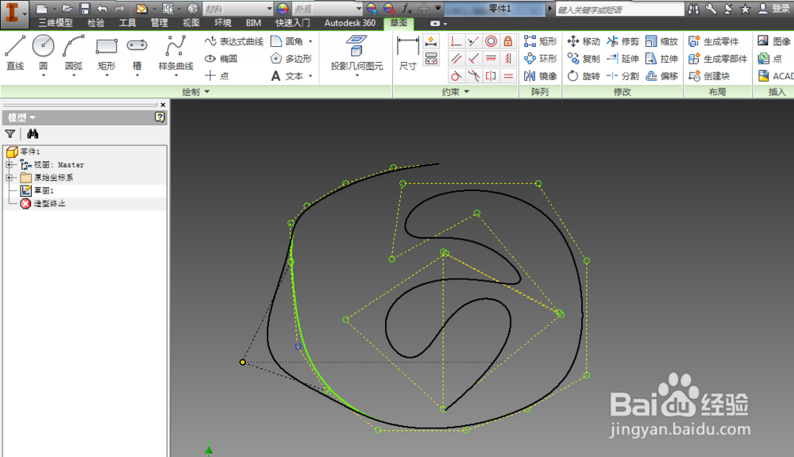This screenshot has height=457, width=794.
Task: Select the 直线 line tool
Action: [x=15, y=53]
